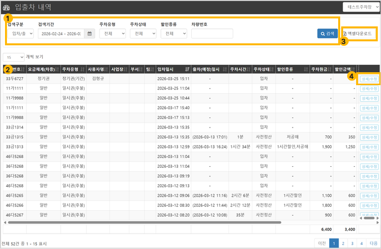Sort the 사용자명 column via sort icon

106,70
